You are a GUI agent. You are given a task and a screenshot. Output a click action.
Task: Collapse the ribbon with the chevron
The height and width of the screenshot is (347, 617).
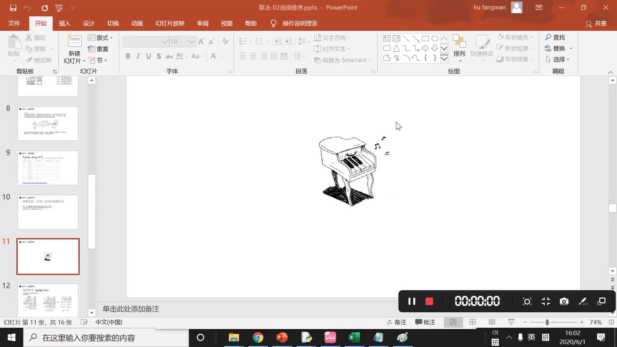click(x=611, y=72)
